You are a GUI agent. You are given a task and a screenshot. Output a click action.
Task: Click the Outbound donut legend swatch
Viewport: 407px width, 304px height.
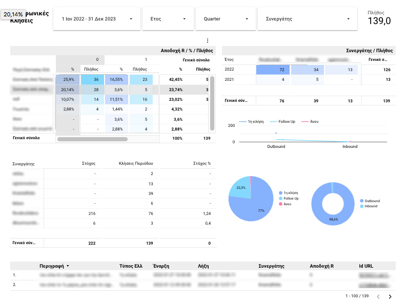tap(361, 201)
